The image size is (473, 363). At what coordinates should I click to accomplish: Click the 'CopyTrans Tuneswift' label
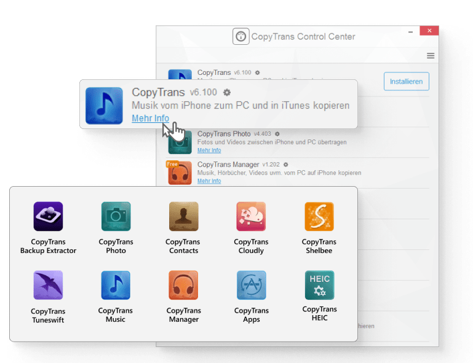(x=48, y=316)
